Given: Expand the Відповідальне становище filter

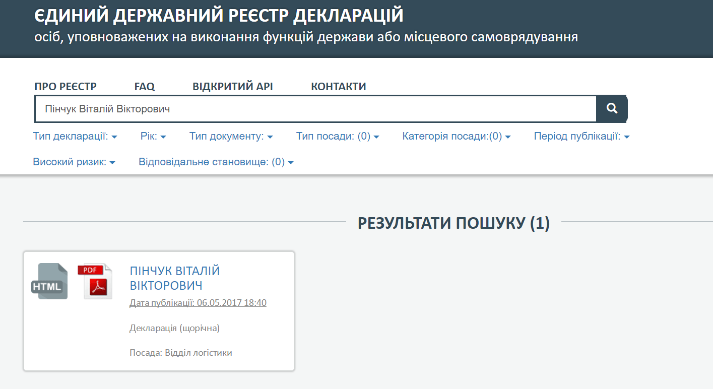Looking at the screenshot, I should [x=216, y=162].
